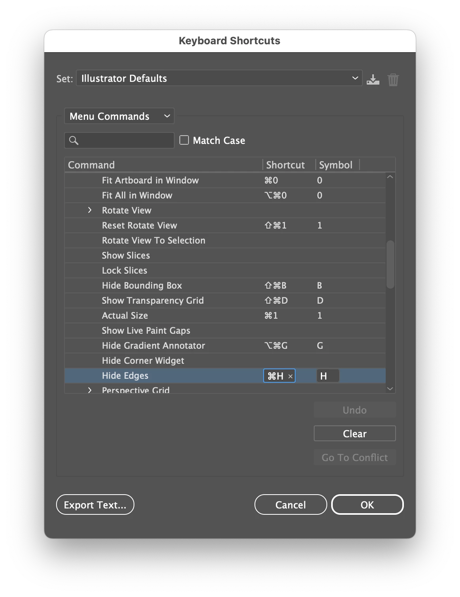Select the Lock Slices row

(x=225, y=270)
